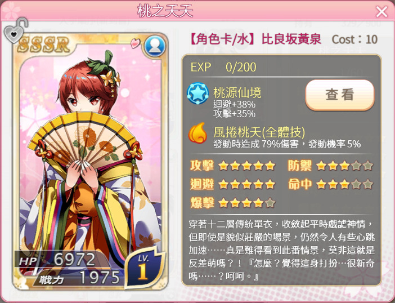The image size is (395, 303).
Task: Click the LV. 1 level badge
Action: (x=143, y=268)
